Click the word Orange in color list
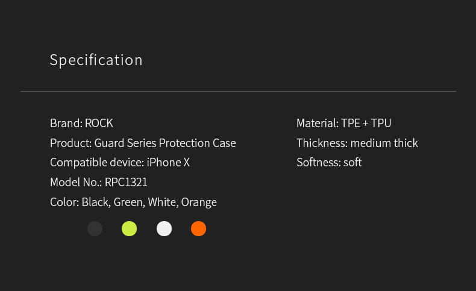Viewport: 476px width, 291px height. (199, 202)
